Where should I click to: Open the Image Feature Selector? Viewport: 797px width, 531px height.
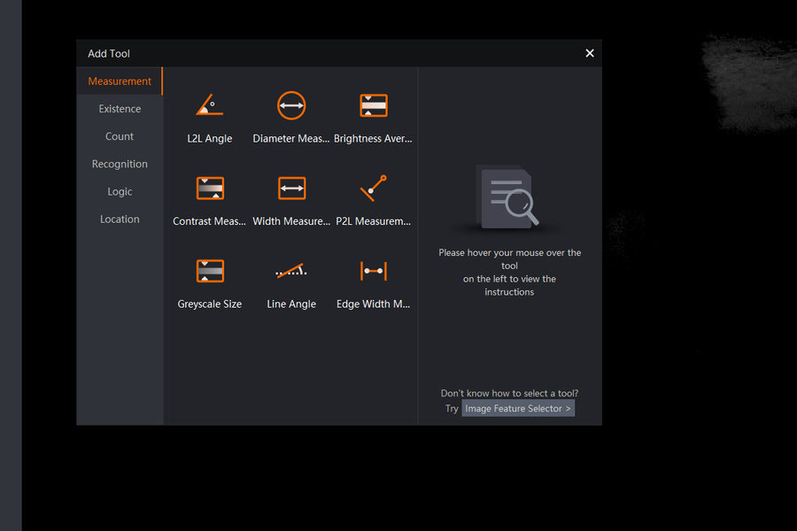(518, 408)
